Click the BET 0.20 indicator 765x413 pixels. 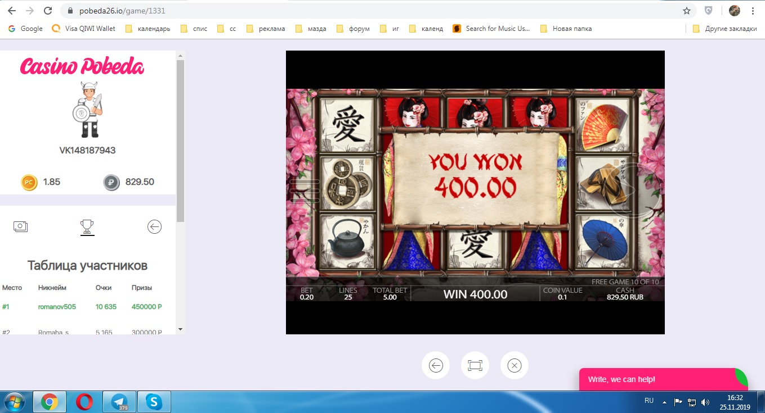click(x=307, y=294)
